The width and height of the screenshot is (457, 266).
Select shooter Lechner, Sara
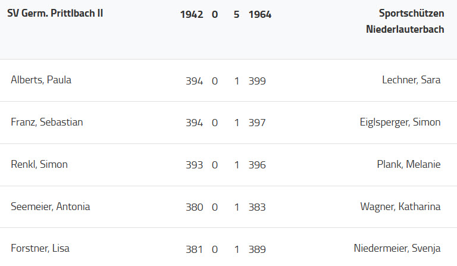(x=411, y=80)
